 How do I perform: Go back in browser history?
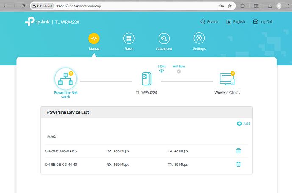5,6
